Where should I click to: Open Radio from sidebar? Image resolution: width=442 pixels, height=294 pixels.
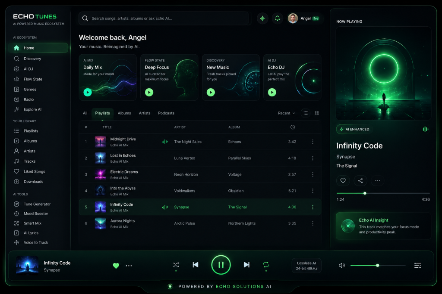(24, 99)
